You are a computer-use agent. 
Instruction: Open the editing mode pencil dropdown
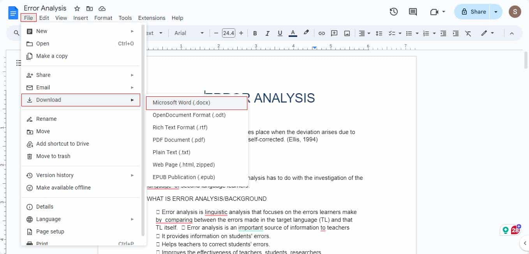[x=487, y=33]
